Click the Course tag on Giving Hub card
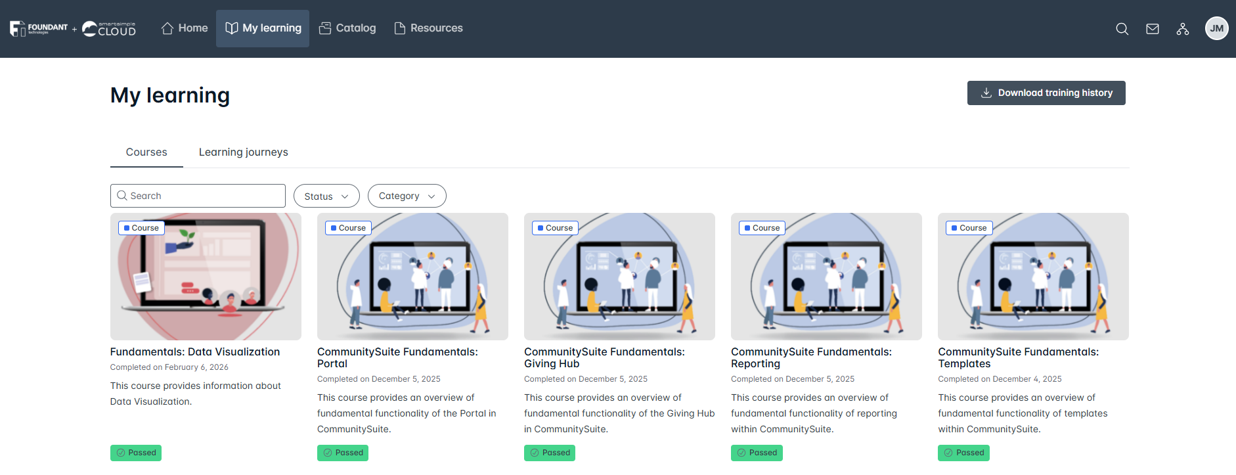Screen dimensions: 1236x475 click(x=555, y=228)
